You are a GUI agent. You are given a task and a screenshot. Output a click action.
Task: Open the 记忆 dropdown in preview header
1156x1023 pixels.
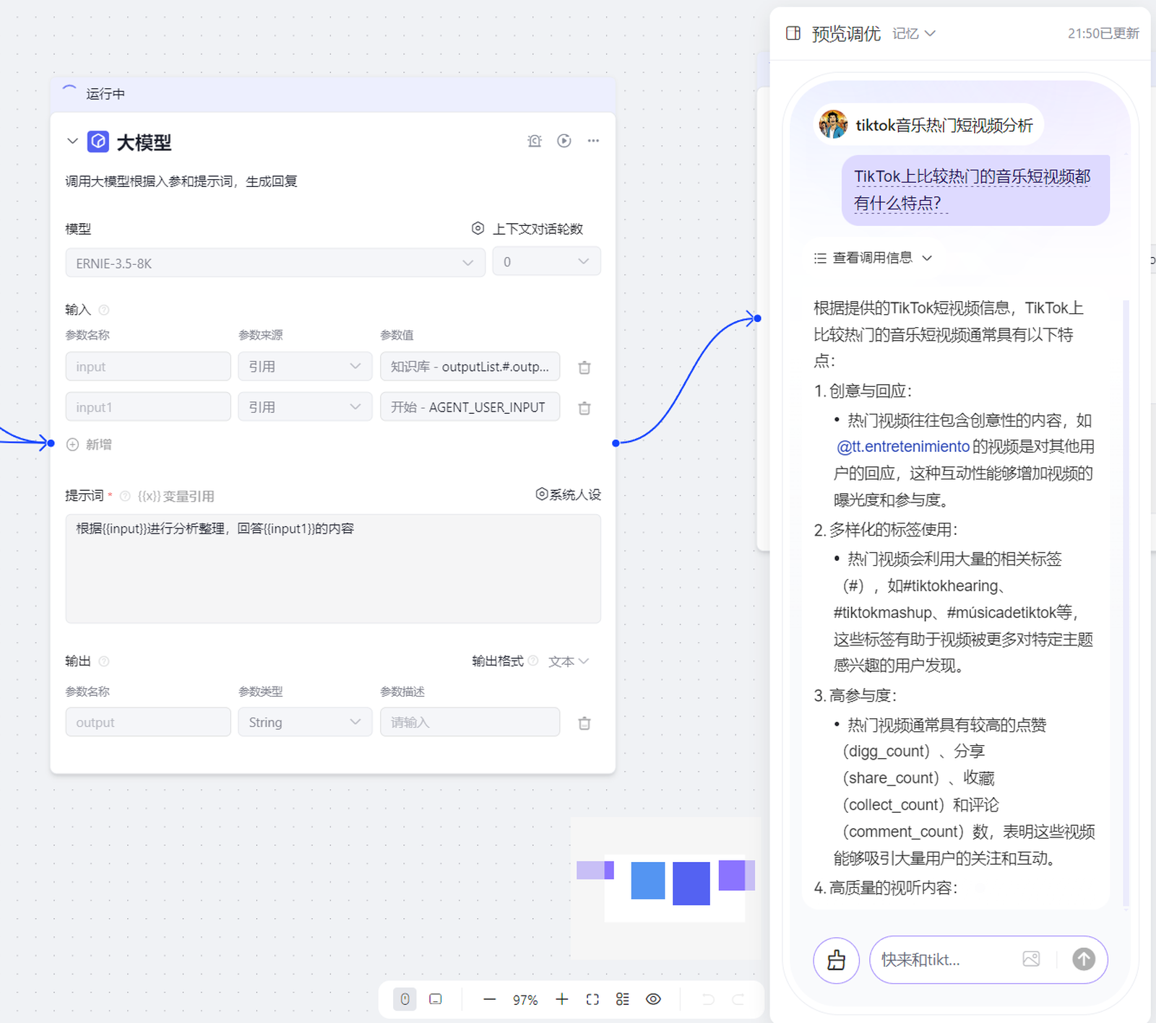pyautogui.click(x=914, y=33)
